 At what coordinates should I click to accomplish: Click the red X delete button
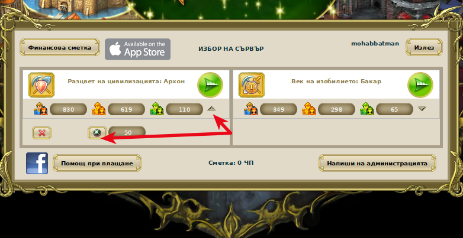point(41,133)
